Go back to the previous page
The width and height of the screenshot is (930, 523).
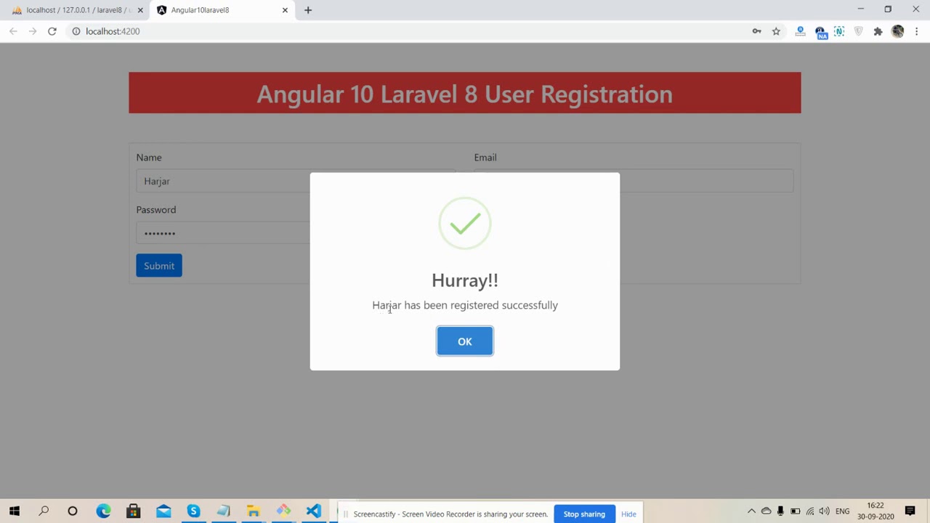(x=13, y=31)
